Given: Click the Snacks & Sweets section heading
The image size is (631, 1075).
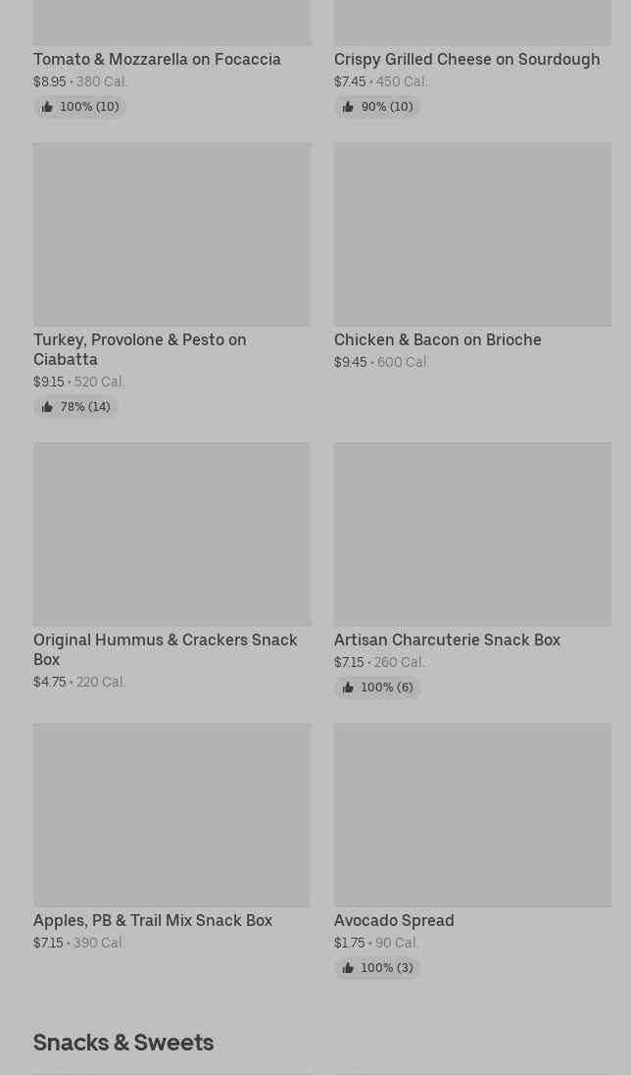Looking at the screenshot, I should [123, 1042].
